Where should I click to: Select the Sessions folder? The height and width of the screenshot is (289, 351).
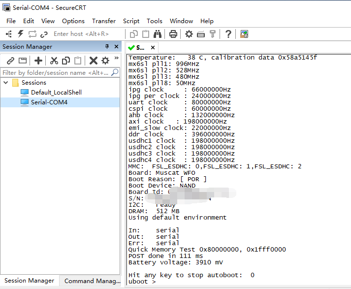34,83
